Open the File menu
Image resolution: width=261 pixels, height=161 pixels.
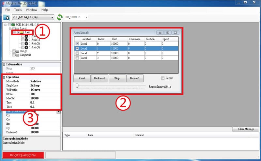8,10
